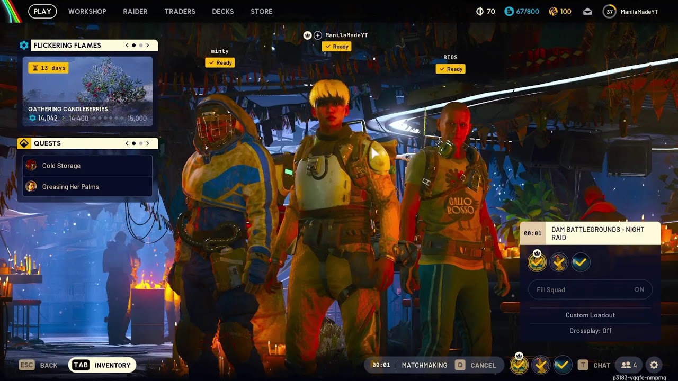Click blue checkmark badge in bottom bar
Viewport: 678px width, 381px height.
pyautogui.click(x=563, y=365)
